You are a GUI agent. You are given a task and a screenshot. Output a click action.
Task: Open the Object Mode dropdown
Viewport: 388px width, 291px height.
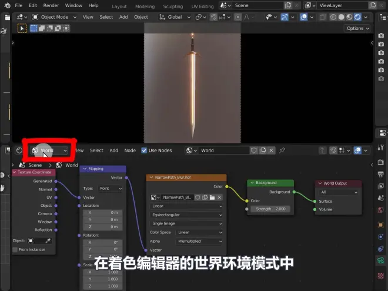click(55, 17)
